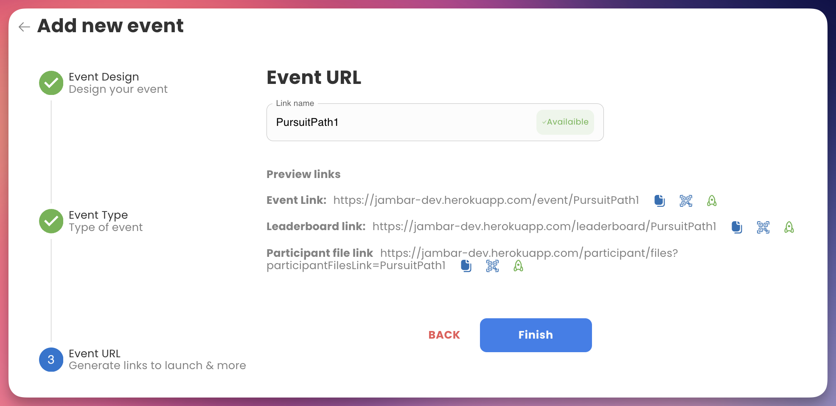Copy the Participant file link
The height and width of the screenshot is (406, 836).
click(466, 266)
